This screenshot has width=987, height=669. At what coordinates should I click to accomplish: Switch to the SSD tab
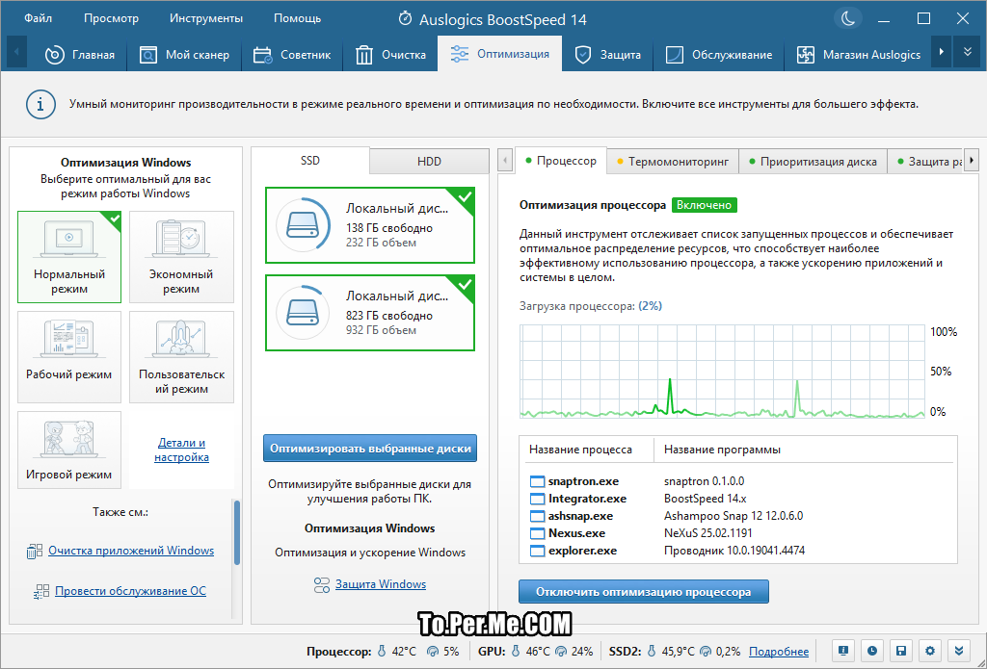point(310,161)
